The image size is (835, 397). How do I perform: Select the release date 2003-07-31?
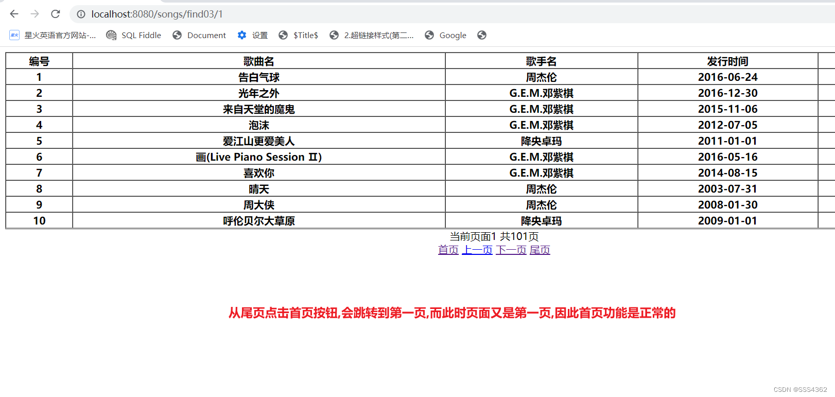point(728,189)
